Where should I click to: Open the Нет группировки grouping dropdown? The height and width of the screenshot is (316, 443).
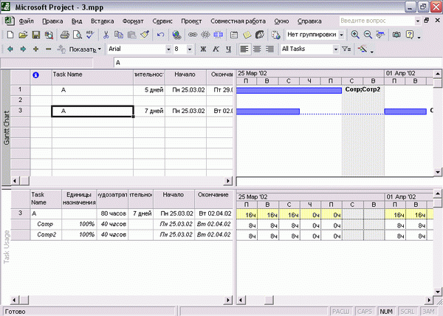[x=342, y=35]
